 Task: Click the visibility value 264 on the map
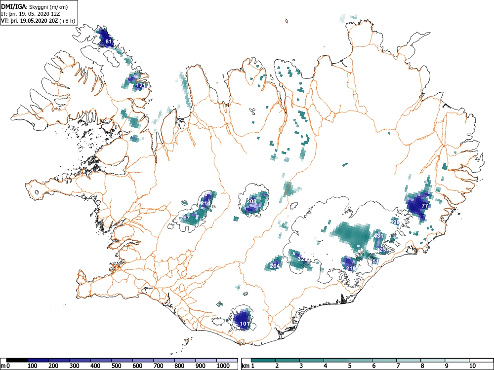[275, 266]
